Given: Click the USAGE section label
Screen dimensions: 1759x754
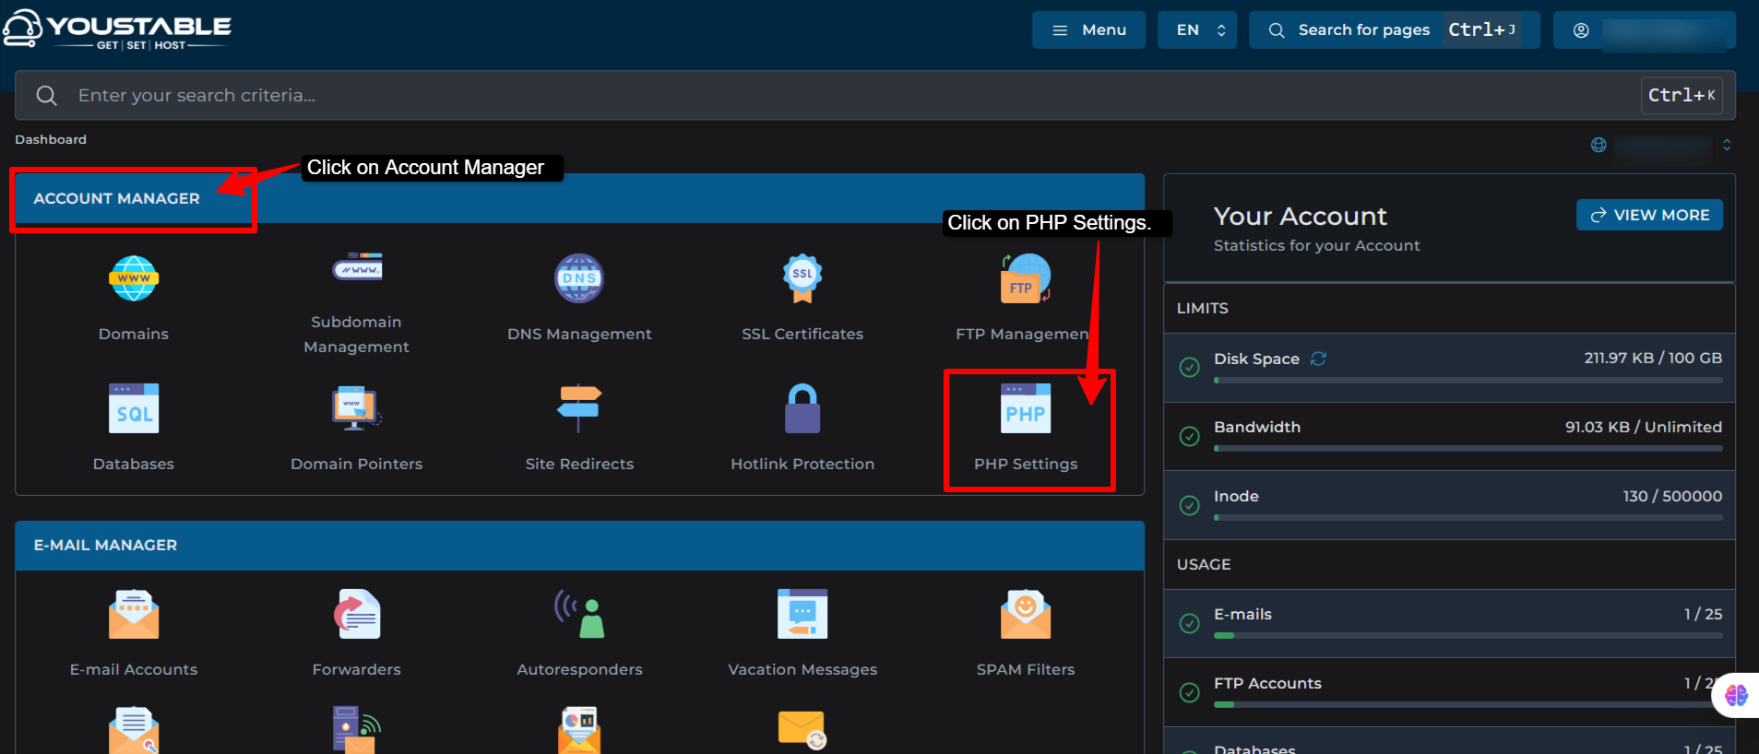Looking at the screenshot, I should [x=1204, y=564].
